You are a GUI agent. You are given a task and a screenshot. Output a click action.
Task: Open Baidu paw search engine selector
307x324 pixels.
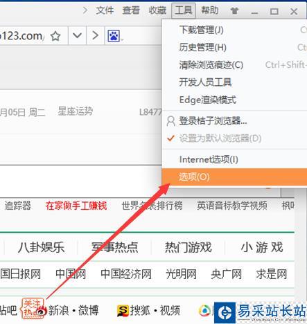pos(114,36)
